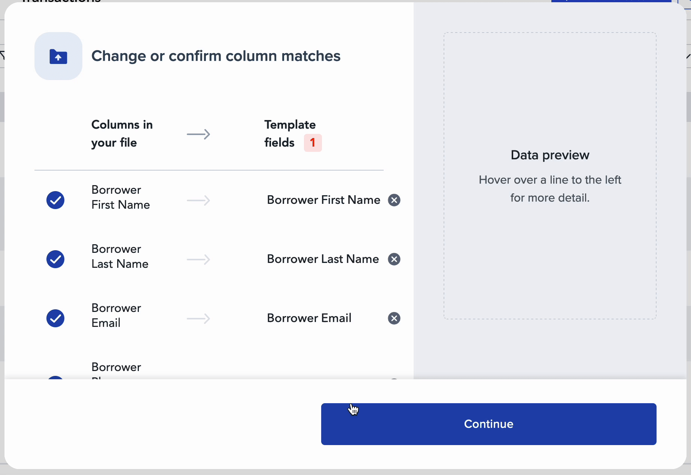Toggle the Borrower Last Name checkmark

(55, 259)
